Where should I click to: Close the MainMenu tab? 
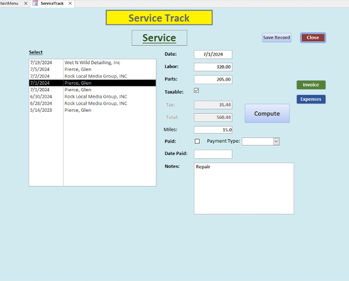click(26, 3)
